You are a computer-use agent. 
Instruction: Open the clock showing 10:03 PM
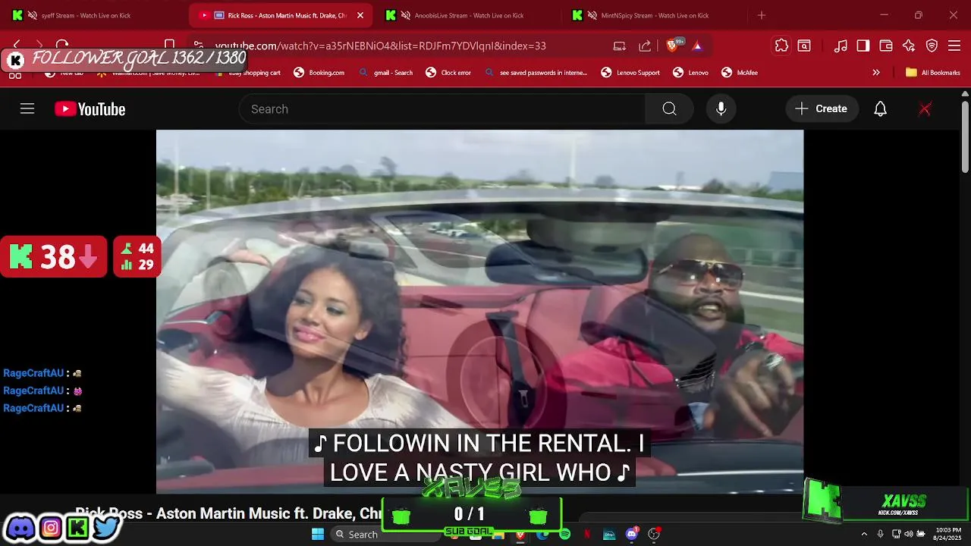click(948, 534)
